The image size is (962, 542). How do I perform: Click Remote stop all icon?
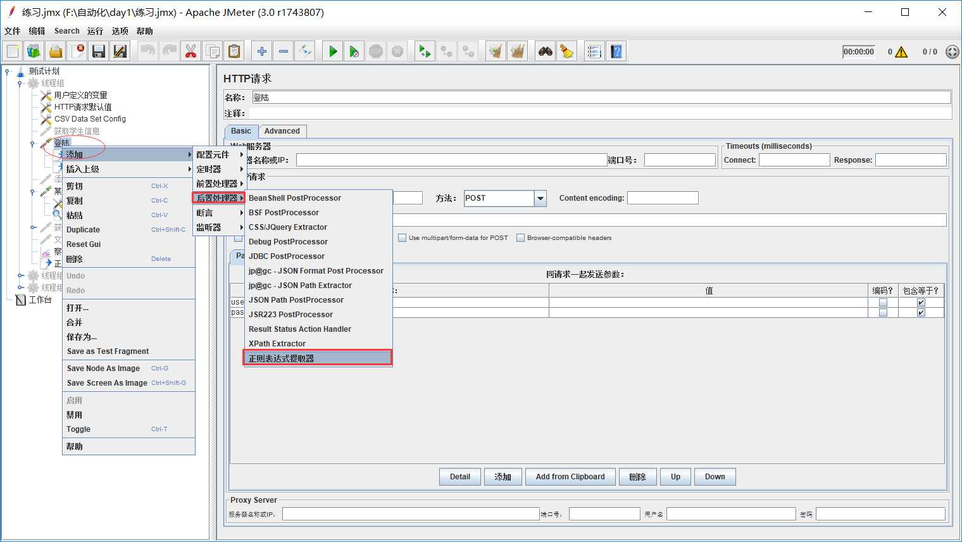[x=446, y=51]
